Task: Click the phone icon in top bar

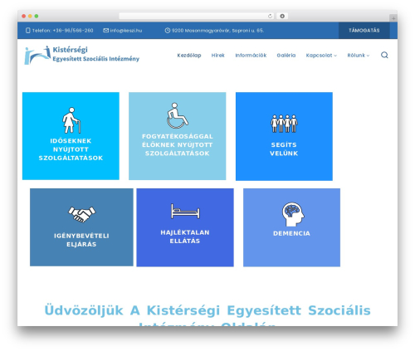Action: [x=27, y=31]
